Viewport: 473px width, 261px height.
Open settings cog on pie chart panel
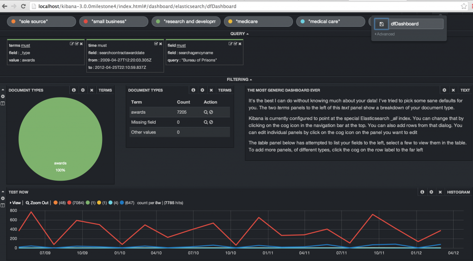83,91
